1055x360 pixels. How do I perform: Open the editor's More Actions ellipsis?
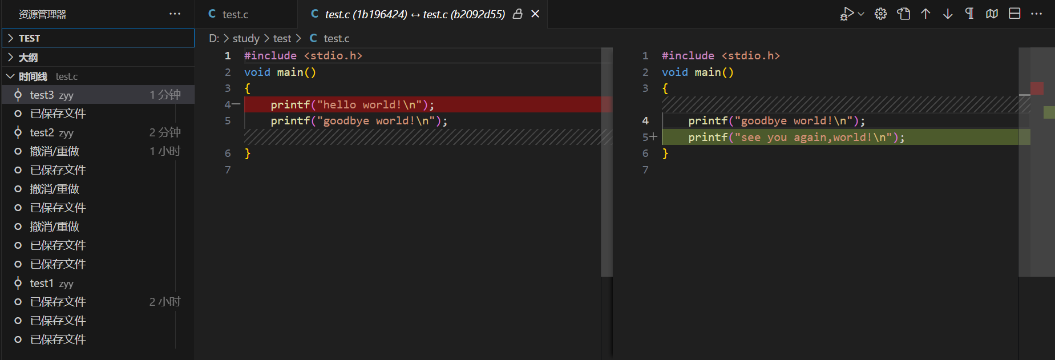coord(1037,14)
